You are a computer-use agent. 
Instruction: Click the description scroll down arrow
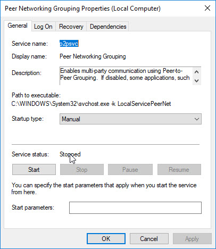[x=196, y=80]
